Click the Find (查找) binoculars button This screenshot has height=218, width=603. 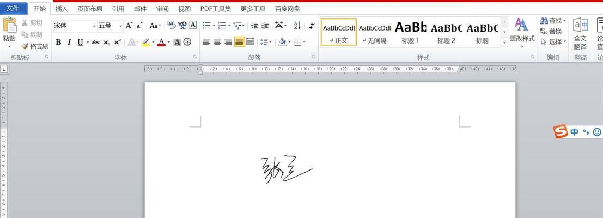tap(553, 20)
